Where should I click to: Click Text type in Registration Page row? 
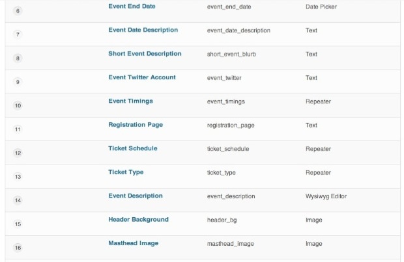(311, 125)
